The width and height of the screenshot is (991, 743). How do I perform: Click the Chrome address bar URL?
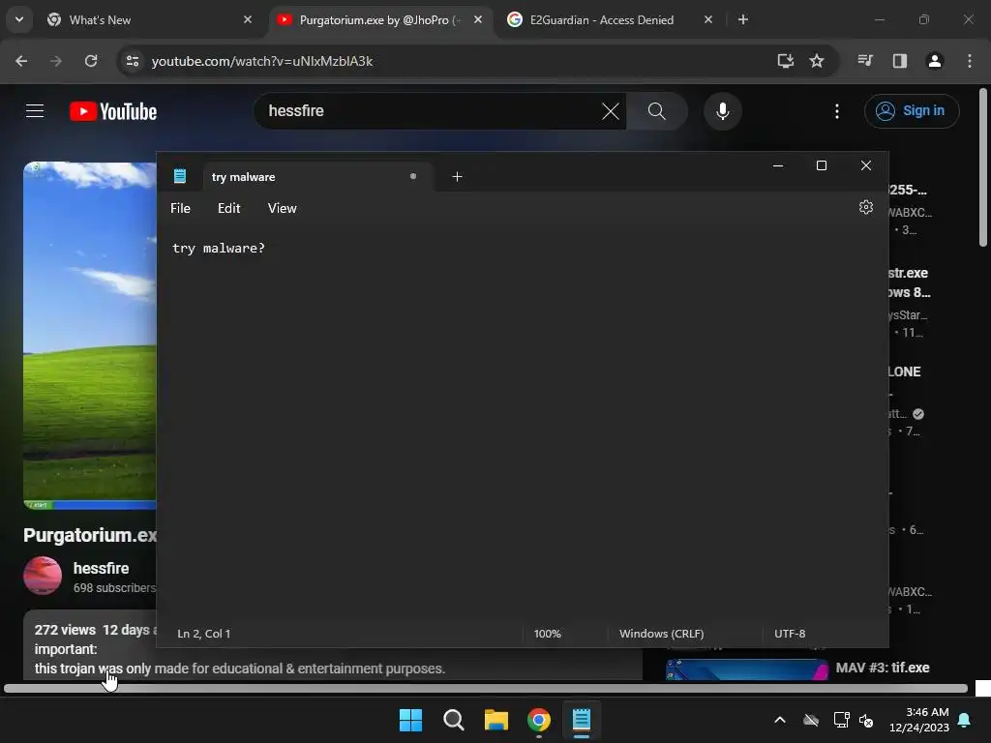coord(262,61)
